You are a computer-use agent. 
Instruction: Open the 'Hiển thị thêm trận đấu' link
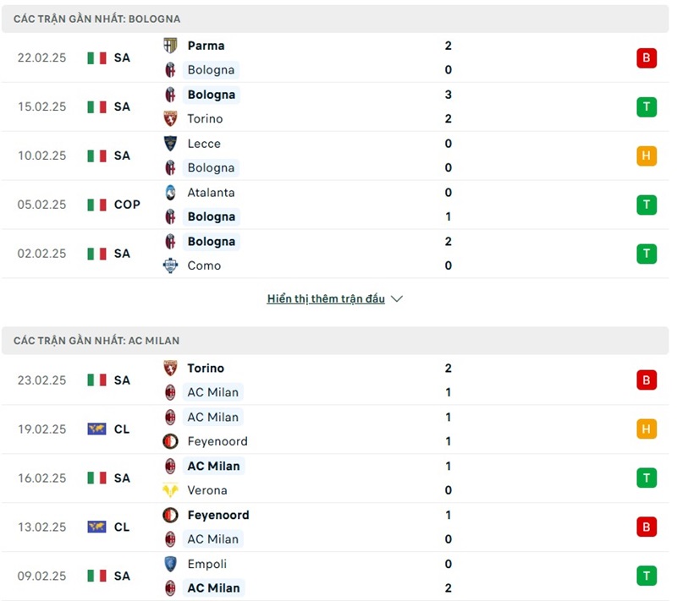point(326,299)
